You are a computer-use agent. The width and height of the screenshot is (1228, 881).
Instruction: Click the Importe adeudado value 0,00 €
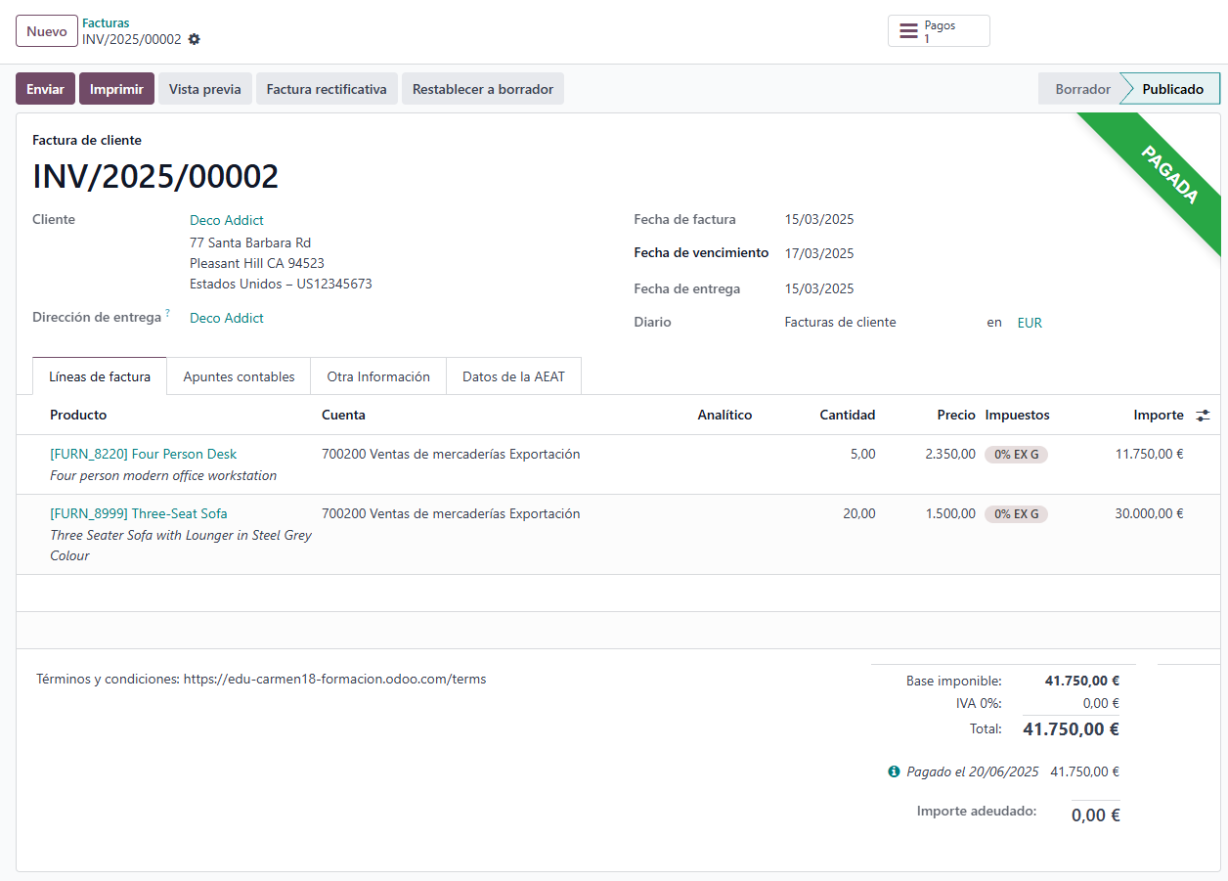(1096, 815)
